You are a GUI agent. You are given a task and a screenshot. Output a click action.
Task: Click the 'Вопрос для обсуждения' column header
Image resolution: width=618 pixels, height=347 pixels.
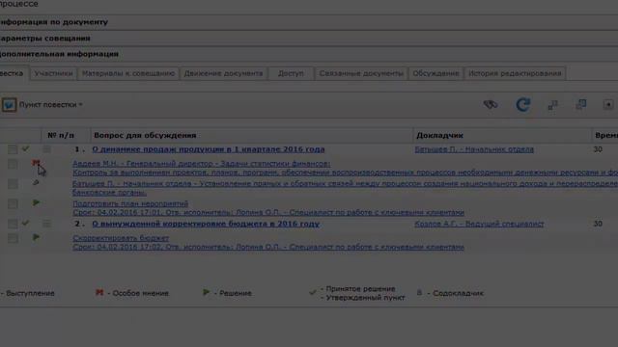coord(145,135)
